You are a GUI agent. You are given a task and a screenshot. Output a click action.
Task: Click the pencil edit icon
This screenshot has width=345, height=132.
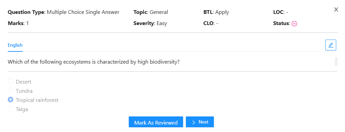coord(331,45)
